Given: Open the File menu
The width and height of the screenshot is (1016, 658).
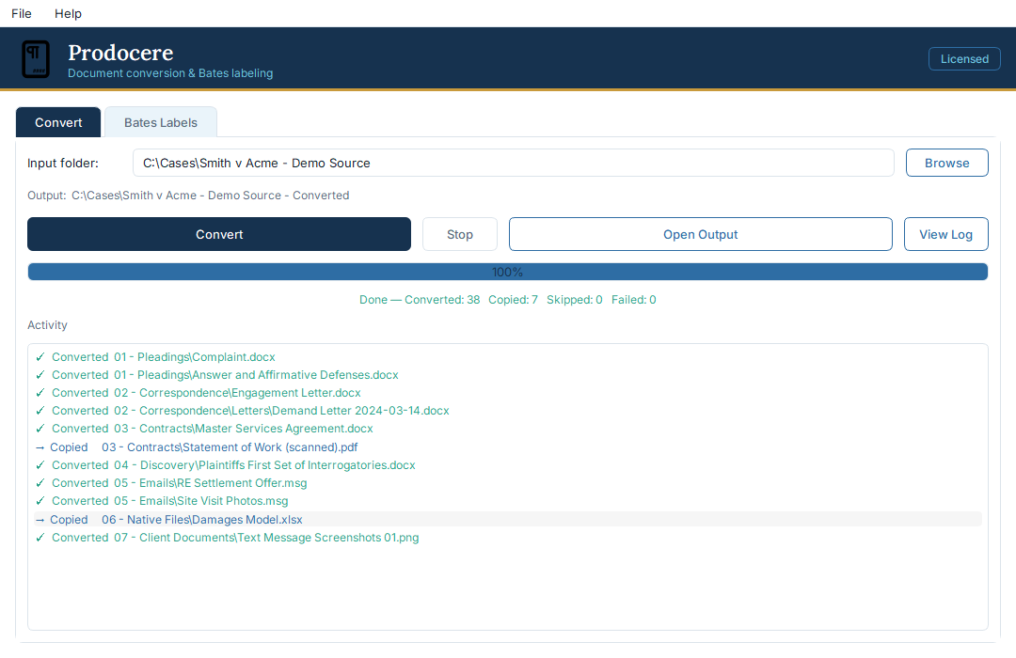Looking at the screenshot, I should (22, 13).
